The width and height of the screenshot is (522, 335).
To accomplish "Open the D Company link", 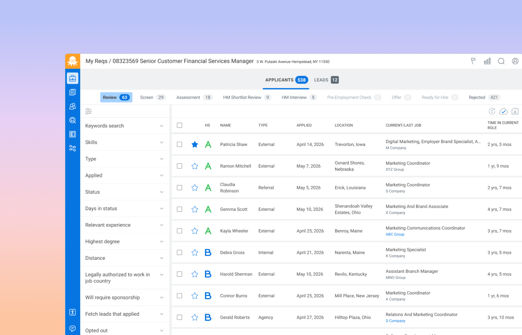I will 395,321.
